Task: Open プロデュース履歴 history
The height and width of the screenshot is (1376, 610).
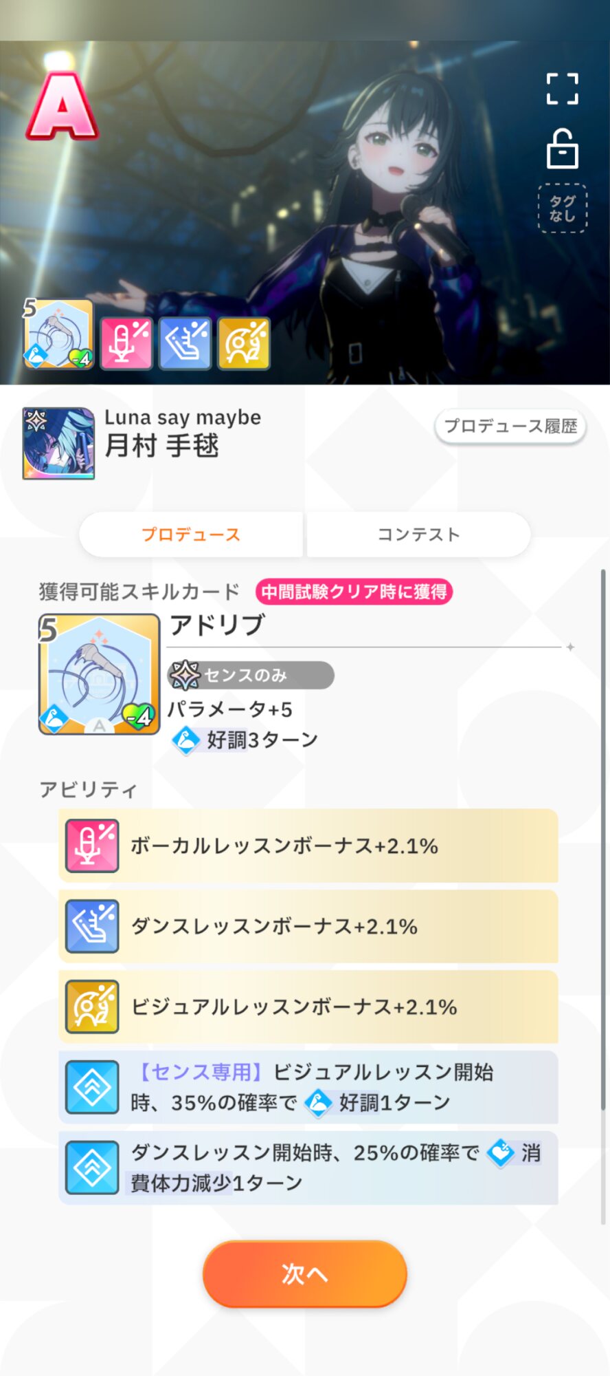Action: click(510, 427)
